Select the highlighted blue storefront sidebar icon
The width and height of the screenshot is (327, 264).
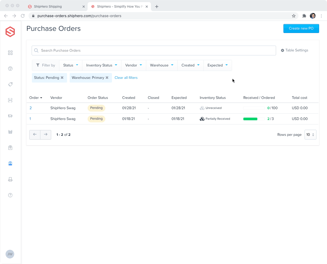point(10,164)
